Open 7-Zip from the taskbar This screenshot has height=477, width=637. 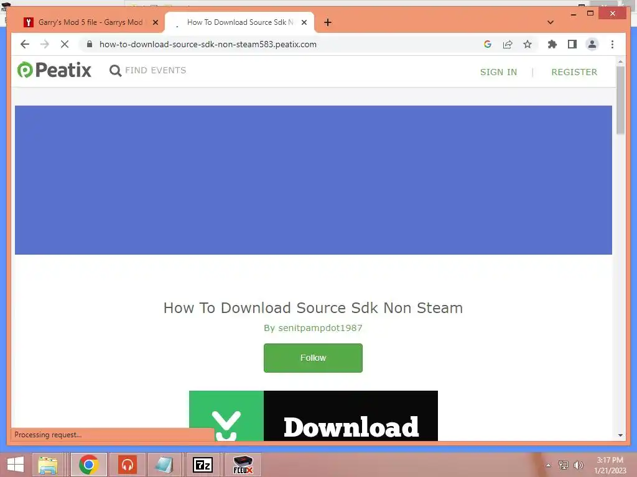(x=203, y=465)
